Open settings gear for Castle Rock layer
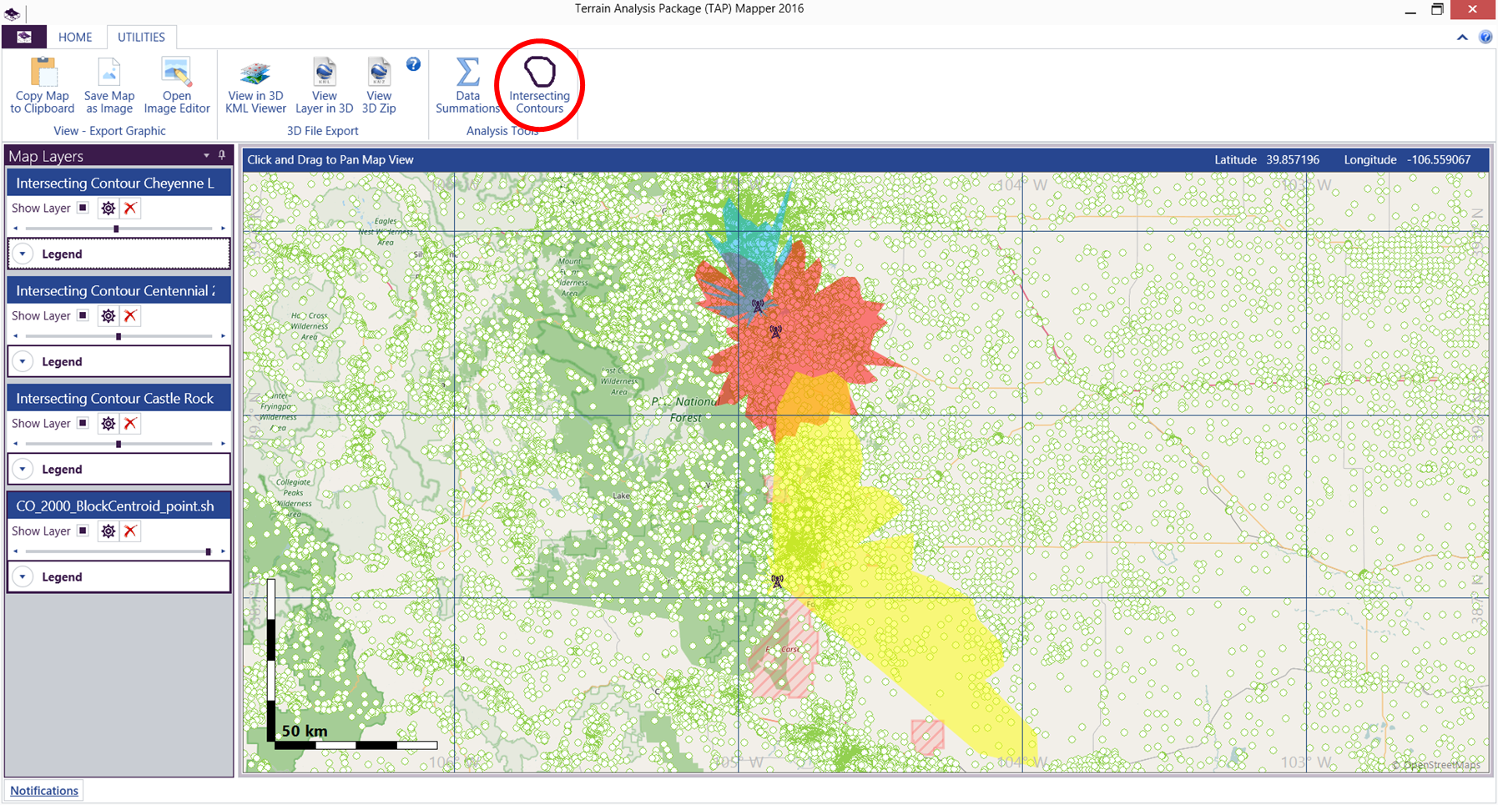Viewport: 1498px width, 805px height. point(108,424)
